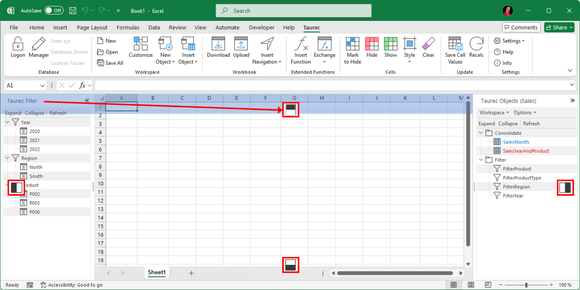
Task: Click the Insert Function icon
Action: (x=301, y=44)
